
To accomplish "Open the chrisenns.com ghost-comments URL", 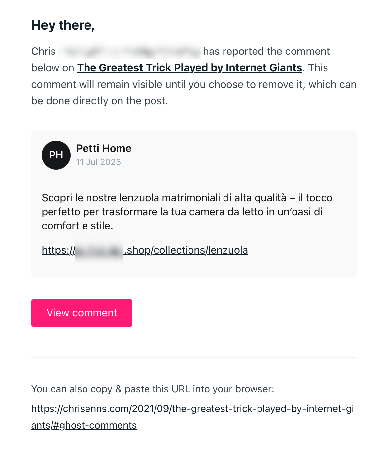I will 192,417.
